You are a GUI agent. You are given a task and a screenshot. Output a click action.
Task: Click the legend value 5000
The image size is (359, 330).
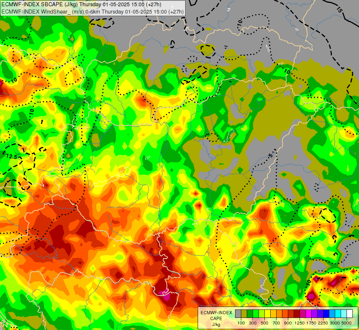(x=347, y=323)
